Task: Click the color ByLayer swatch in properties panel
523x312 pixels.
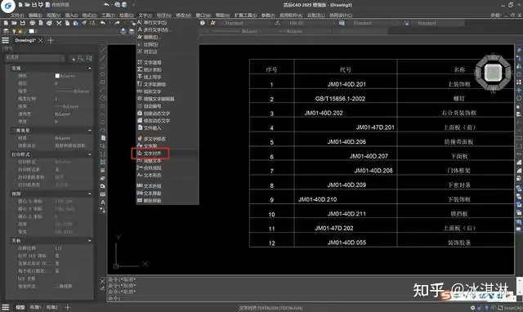Action: [x=58, y=76]
